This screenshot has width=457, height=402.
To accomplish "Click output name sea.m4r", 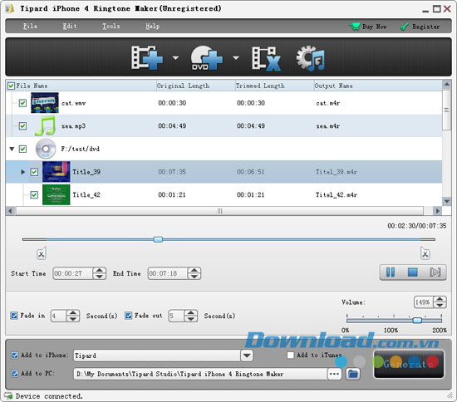I will [328, 126].
